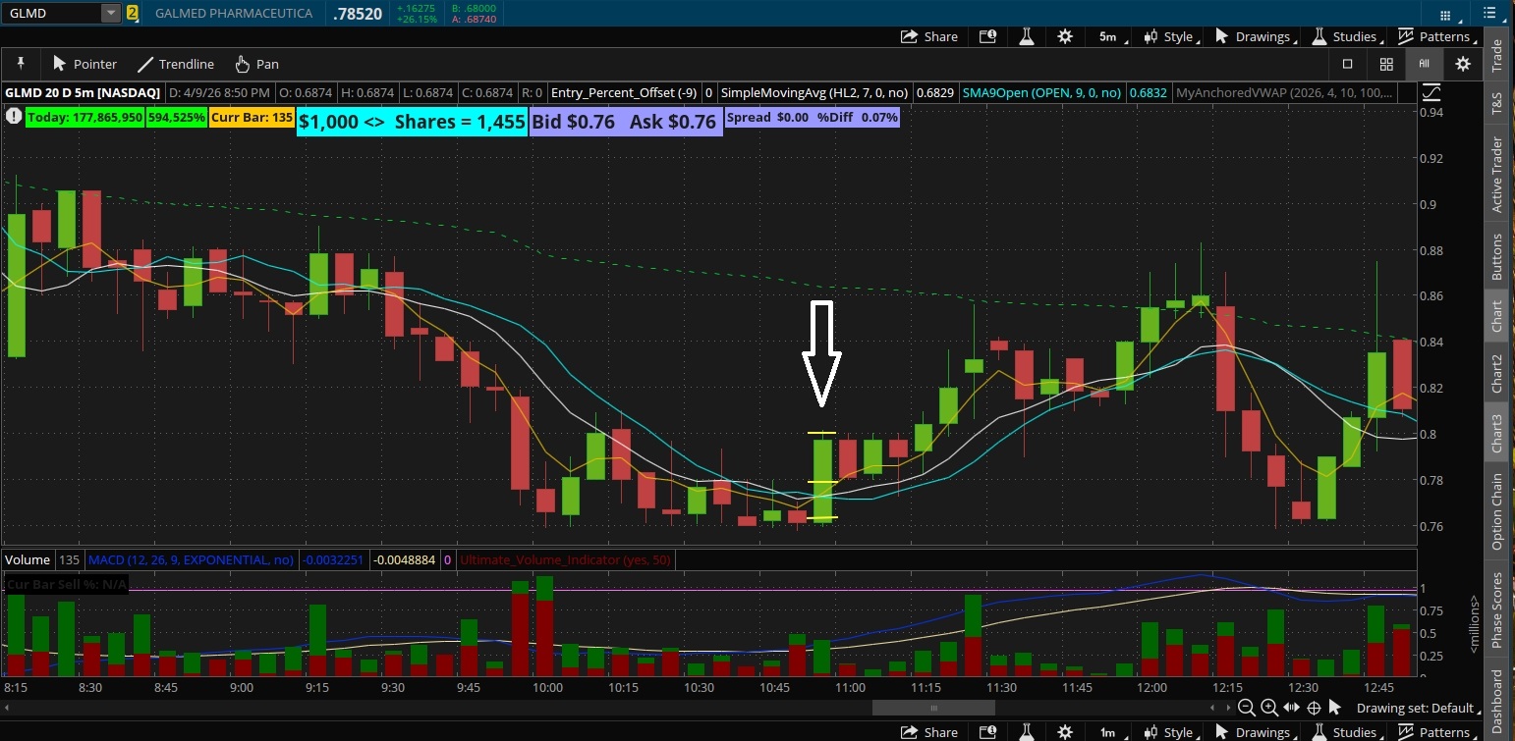Select the Trendline drawing tool
This screenshot has width=1515, height=741.
point(176,64)
